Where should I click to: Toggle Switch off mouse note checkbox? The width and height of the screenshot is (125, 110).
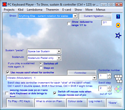(x=55, y=93)
